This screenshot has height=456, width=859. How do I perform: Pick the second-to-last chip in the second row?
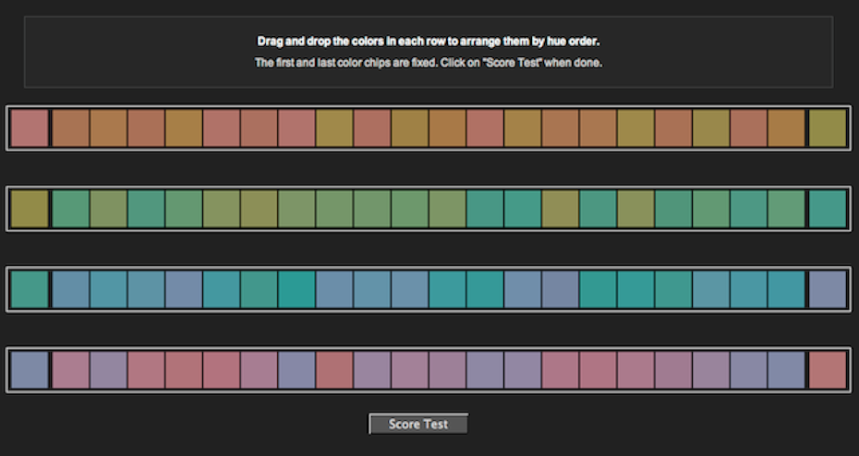point(786,209)
